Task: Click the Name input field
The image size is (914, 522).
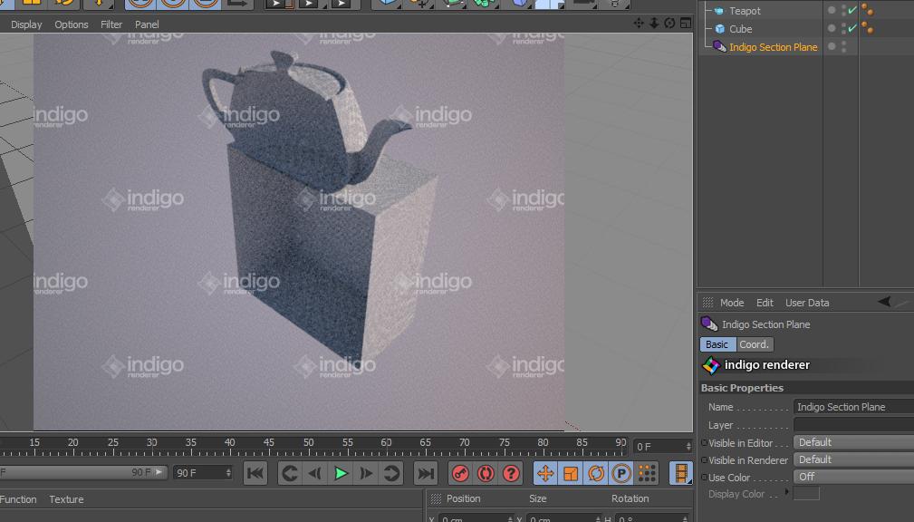Action: coord(853,407)
